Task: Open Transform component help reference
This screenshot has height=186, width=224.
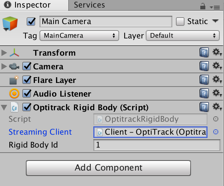Action: [204, 52]
